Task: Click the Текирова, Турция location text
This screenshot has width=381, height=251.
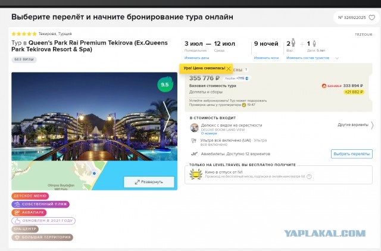Action: pyautogui.click(x=55, y=34)
